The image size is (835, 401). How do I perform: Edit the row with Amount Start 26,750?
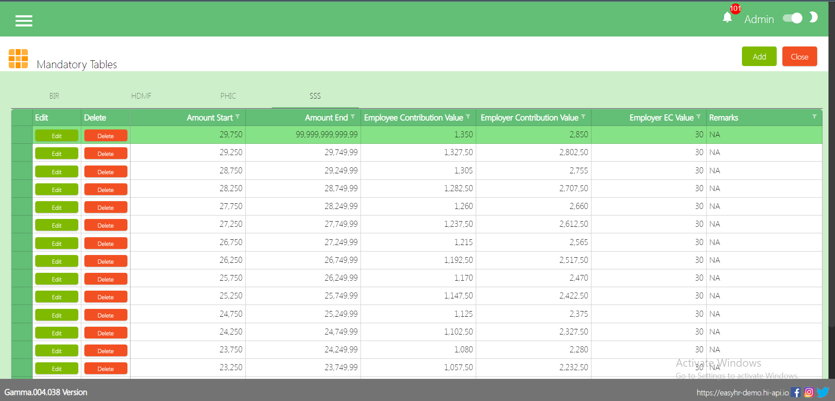click(57, 243)
